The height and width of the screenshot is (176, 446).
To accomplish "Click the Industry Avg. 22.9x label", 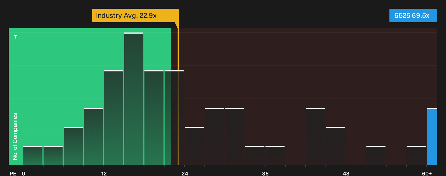I will pos(135,15).
